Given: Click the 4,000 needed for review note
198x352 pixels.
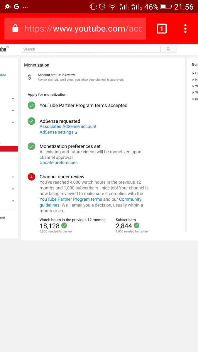Looking at the screenshot, I should (56, 231).
